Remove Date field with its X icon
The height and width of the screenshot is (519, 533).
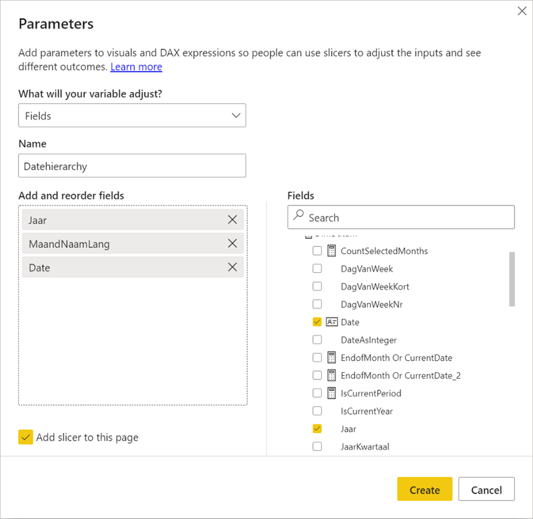pyautogui.click(x=232, y=268)
